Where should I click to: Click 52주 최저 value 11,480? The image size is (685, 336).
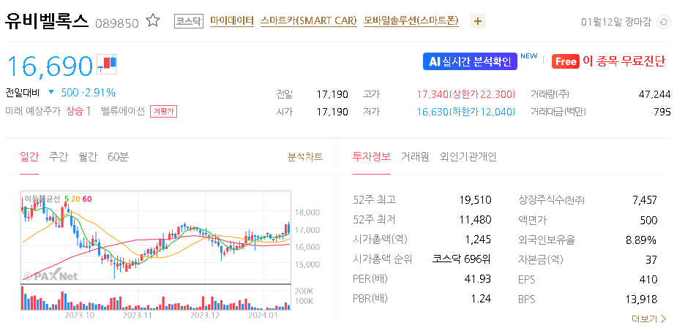pos(475,220)
